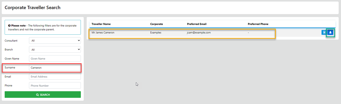Expand the Branch dropdown
The image size is (341, 104).
[x=55, y=50]
